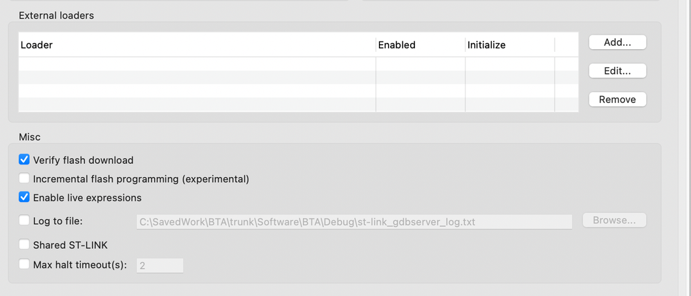691x296 pixels.
Task: Enable the Shared ST-LINK option
Action: pyautogui.click(x=25, y=245)
